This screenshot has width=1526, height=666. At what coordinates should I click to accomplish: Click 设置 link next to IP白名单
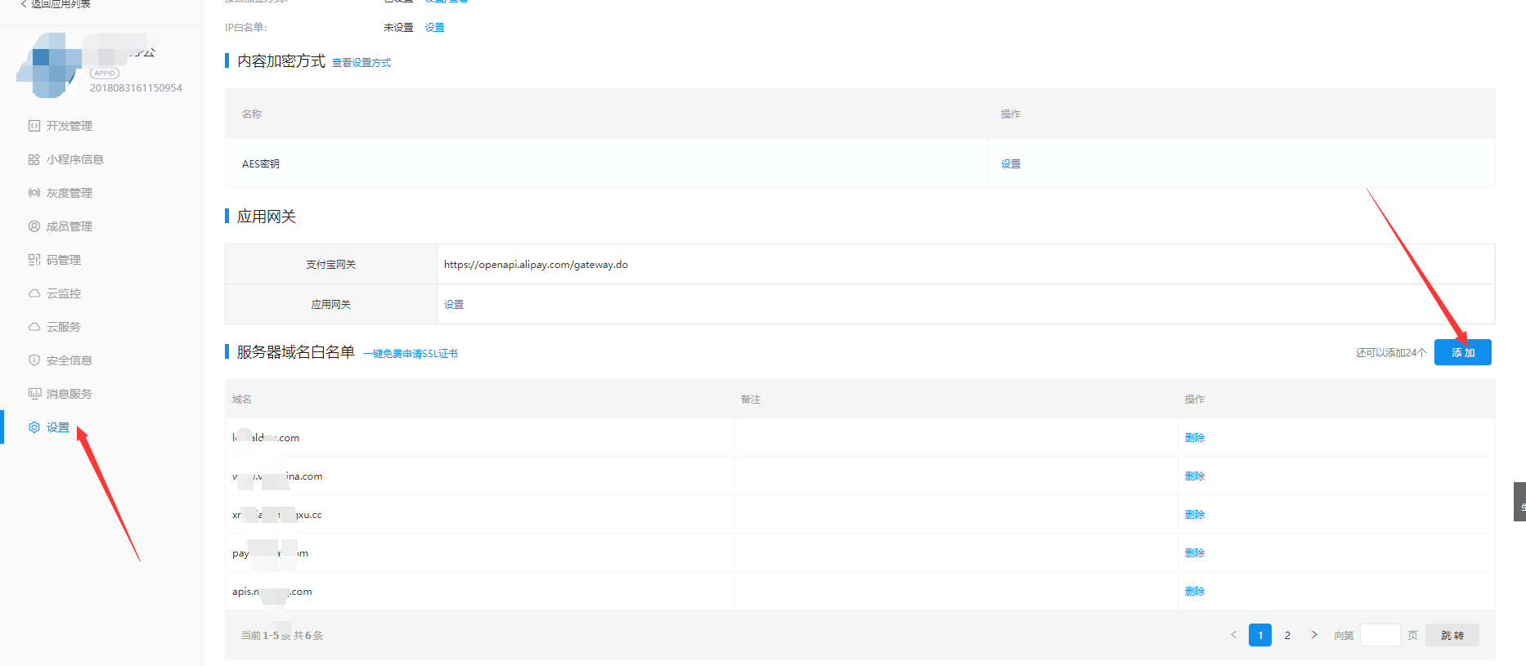pyautogui.click(x=435, y=28)
